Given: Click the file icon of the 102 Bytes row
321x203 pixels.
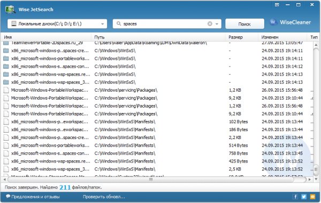Looking at the screenshot, I should click(6, 121).
